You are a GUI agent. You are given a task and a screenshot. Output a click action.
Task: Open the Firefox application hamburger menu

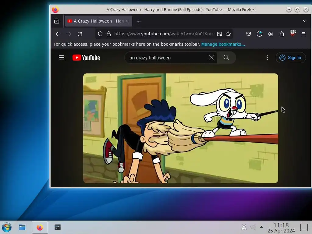click(303, 34)
